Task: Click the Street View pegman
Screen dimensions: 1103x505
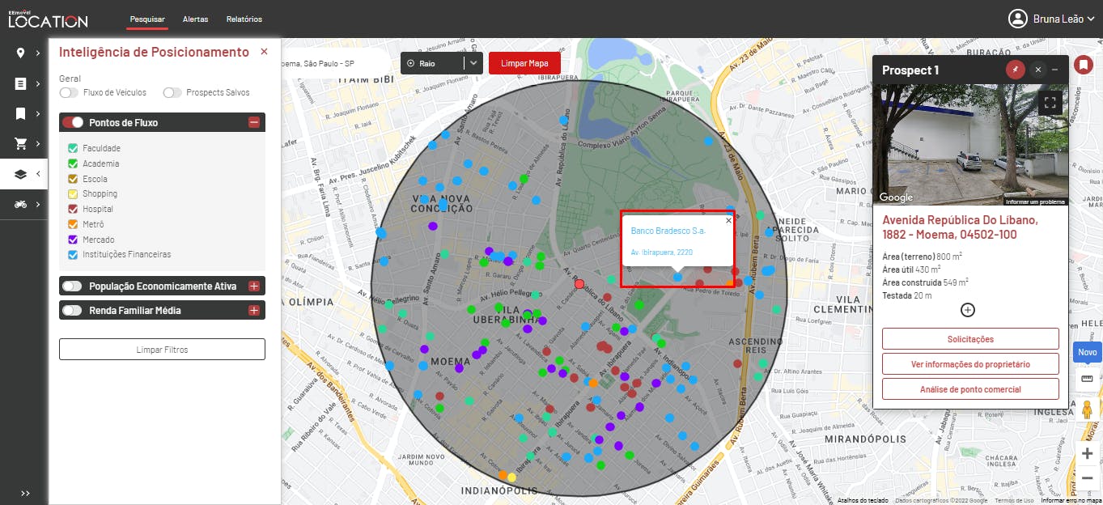Action: tap(1087, 410)
